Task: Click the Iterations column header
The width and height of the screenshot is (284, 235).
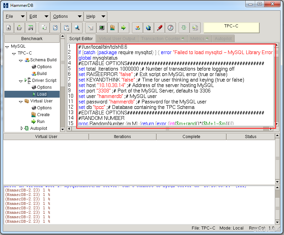Action: pos(122,137)
